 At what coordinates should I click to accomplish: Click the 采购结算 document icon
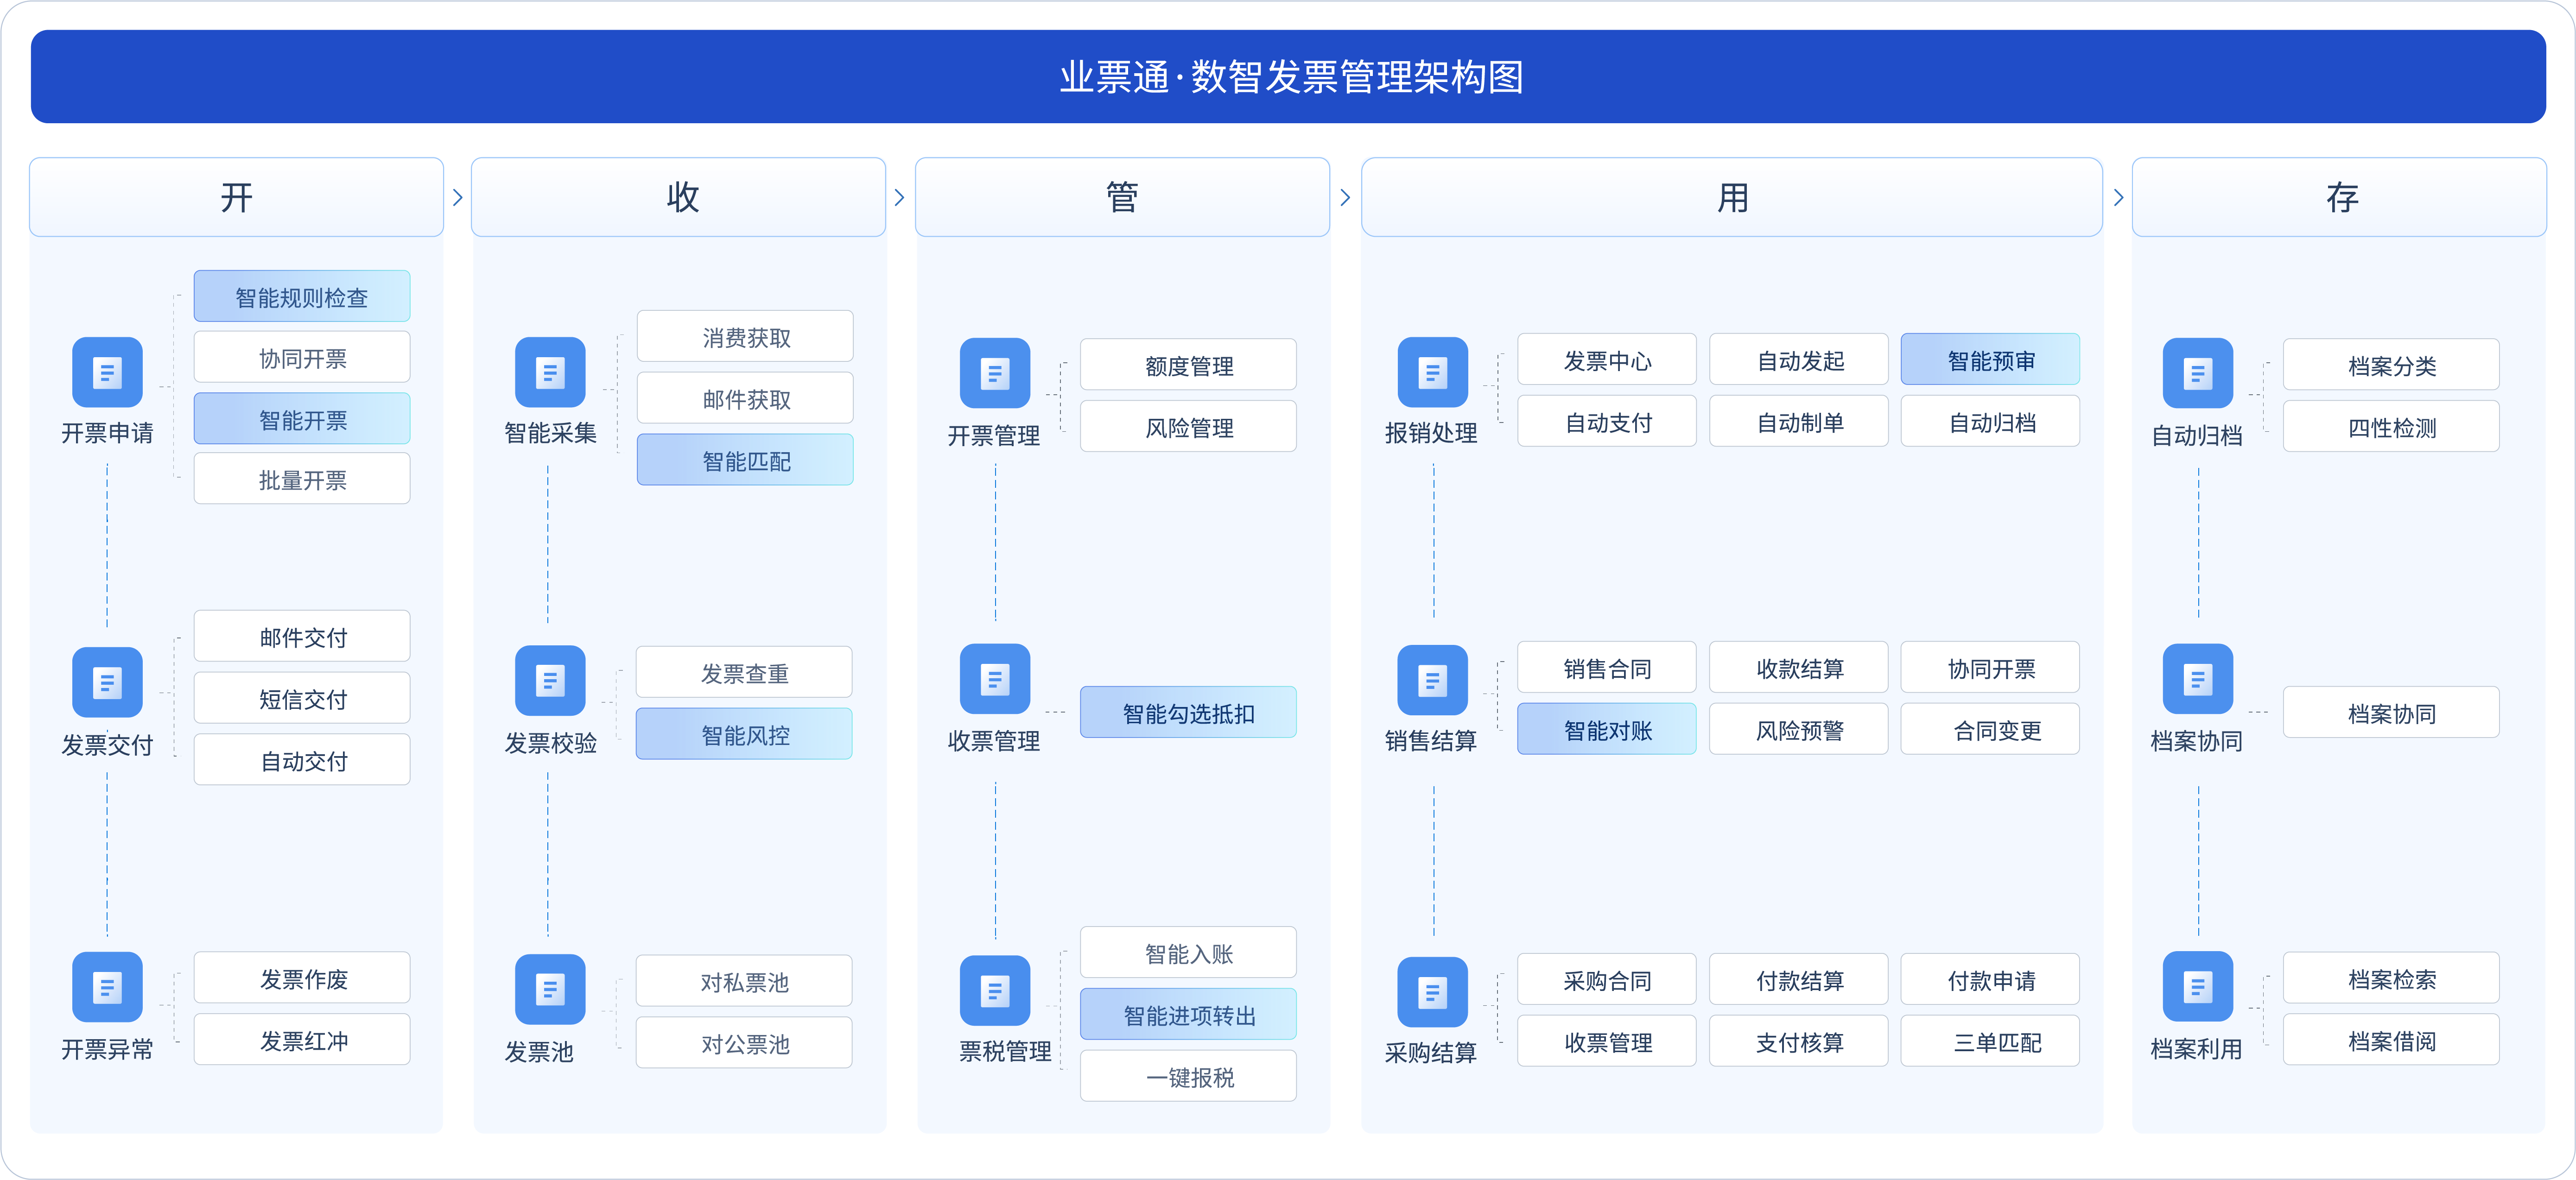pyautogui.click(x=1433, y=992)
